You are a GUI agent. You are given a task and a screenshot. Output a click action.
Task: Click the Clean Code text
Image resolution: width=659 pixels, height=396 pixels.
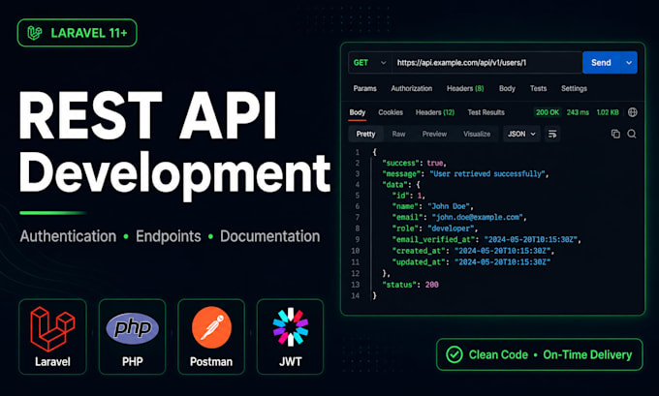pos(498,354)
